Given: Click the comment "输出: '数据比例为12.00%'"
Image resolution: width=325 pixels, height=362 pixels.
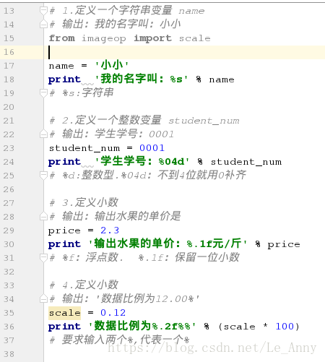Looking at the screenshot, I should 131,298.
